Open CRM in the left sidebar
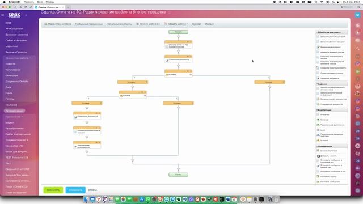363x204 pixels. click(8, 23)
